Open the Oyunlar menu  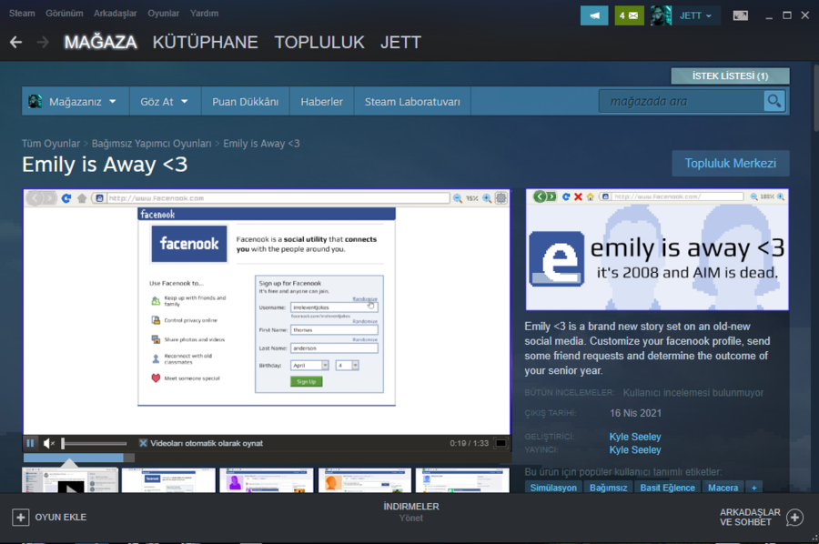[x=163, y=13]
